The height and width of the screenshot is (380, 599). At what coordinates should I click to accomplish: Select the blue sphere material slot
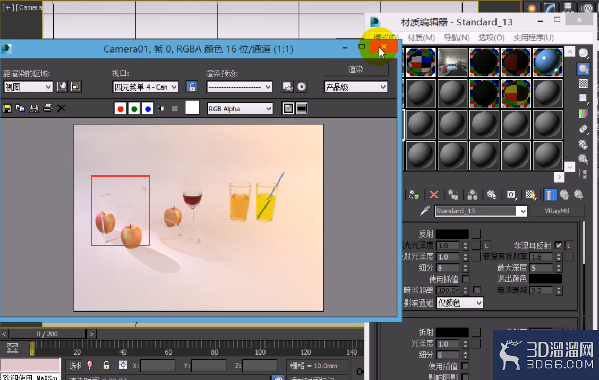547,62
